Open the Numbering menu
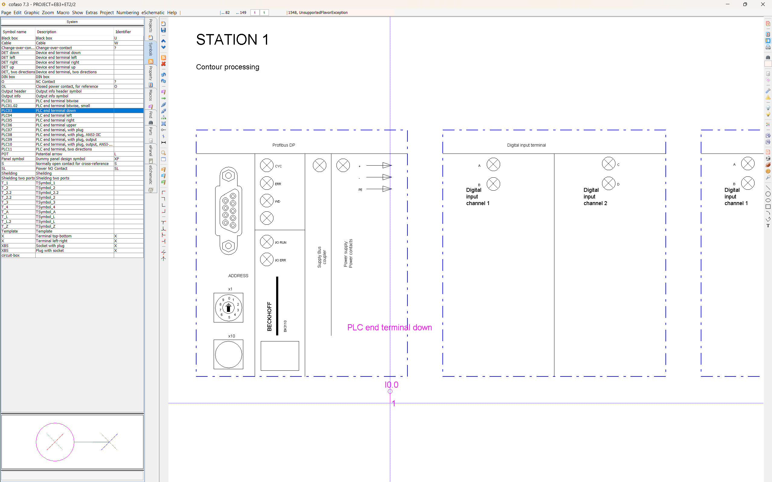This screenshot has width=772, height=482. coord(127,13)
